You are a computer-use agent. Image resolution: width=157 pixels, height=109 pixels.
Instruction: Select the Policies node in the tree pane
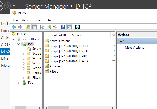tap(37, 73)
